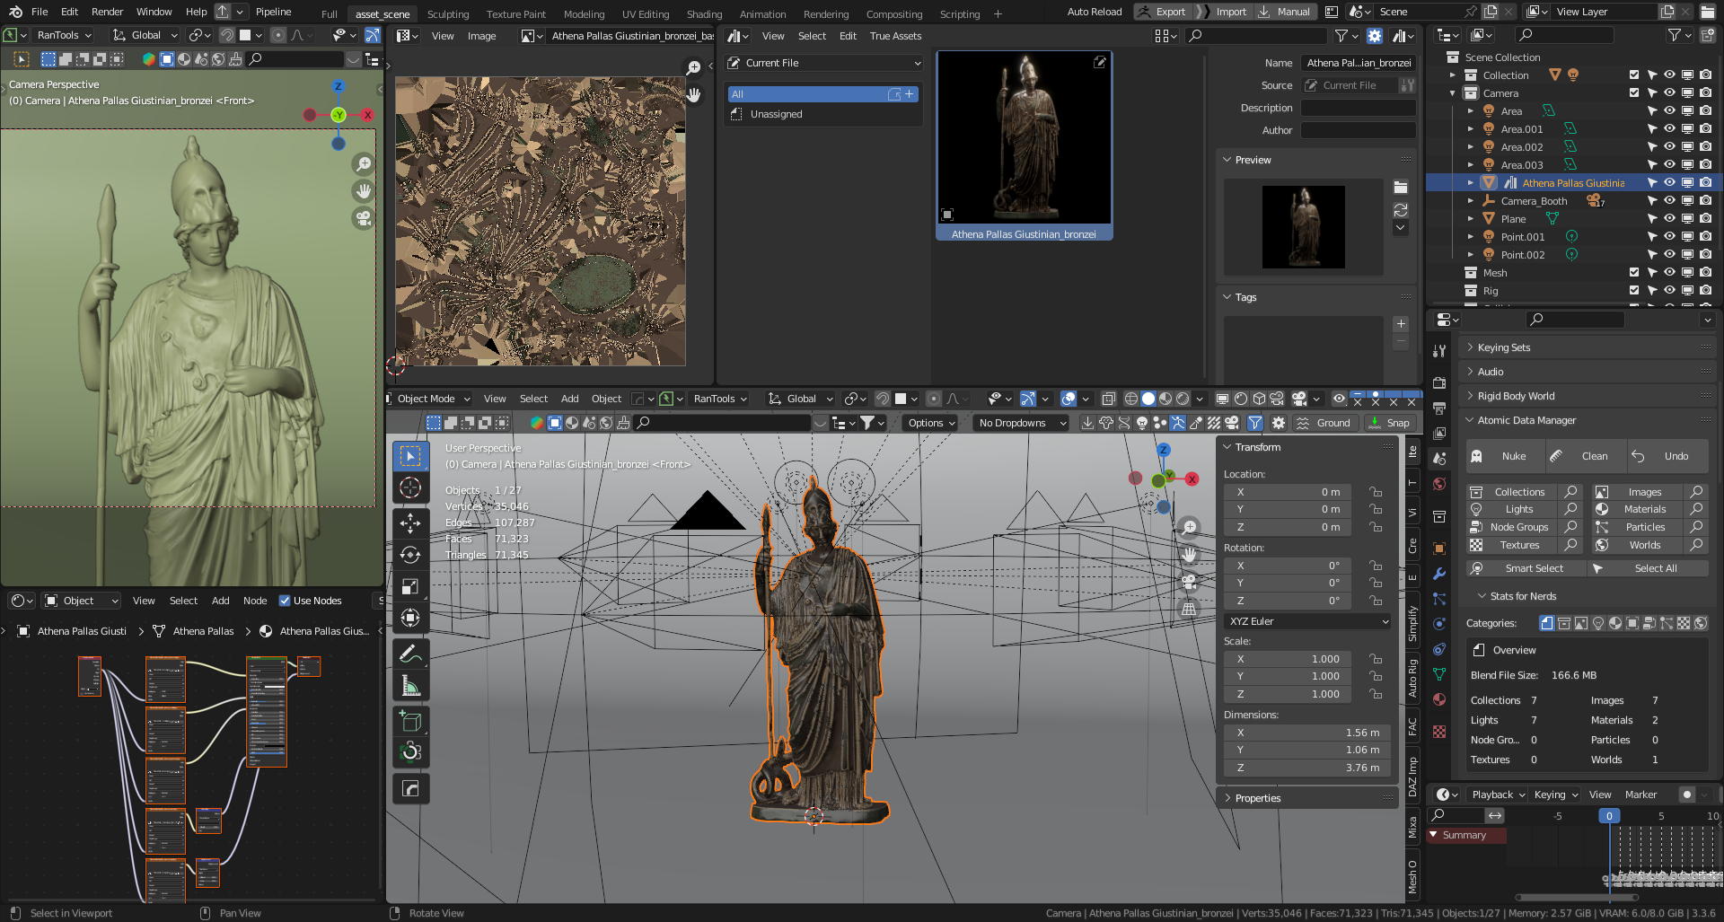
Task: Open the Render menu
Action: coord(107,12)
